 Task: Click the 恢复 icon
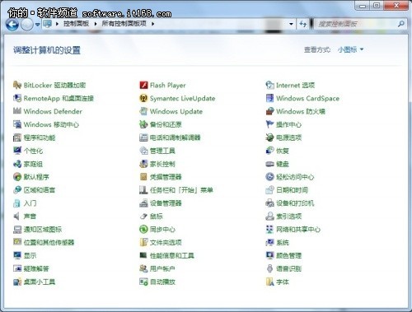270,151
